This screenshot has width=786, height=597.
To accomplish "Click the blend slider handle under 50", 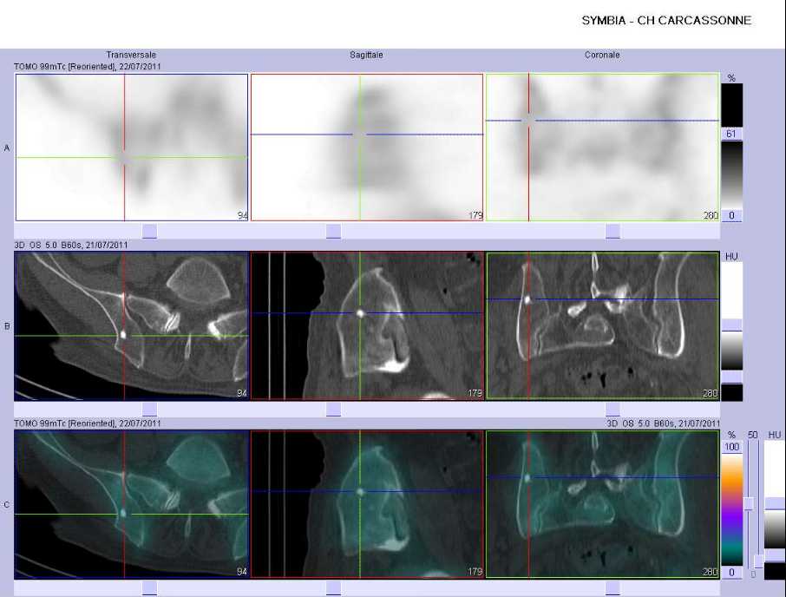I will [x=750, y=503].
